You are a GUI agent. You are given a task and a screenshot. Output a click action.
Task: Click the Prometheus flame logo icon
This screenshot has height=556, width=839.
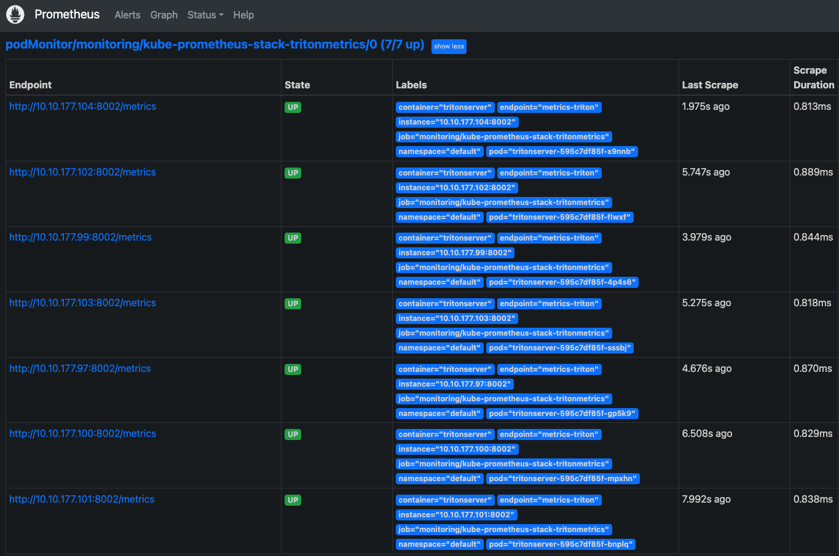(15, 15)
